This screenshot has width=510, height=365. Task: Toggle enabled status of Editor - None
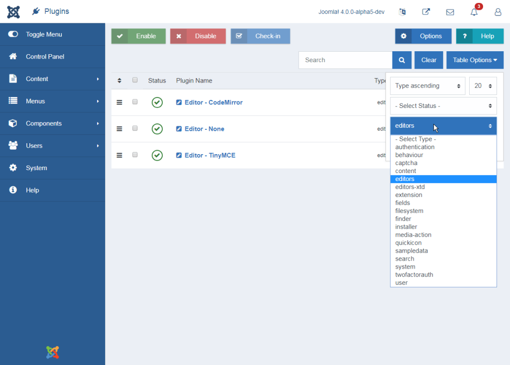[157, 129]
